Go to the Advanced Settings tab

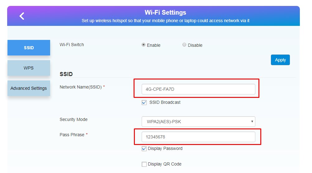[x=29, y=88]
